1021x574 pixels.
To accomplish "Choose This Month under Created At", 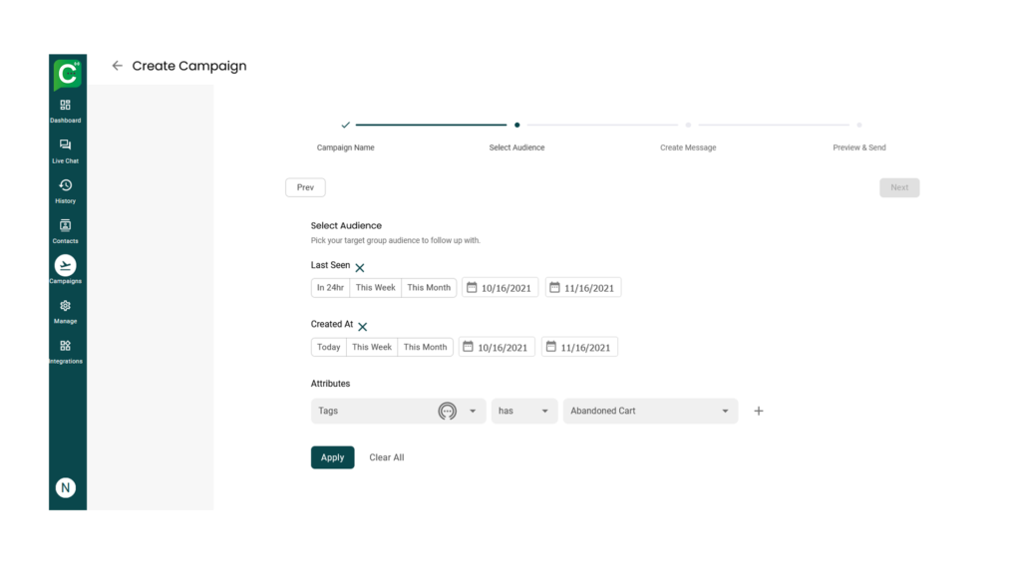I will click(x=425, y=348).
